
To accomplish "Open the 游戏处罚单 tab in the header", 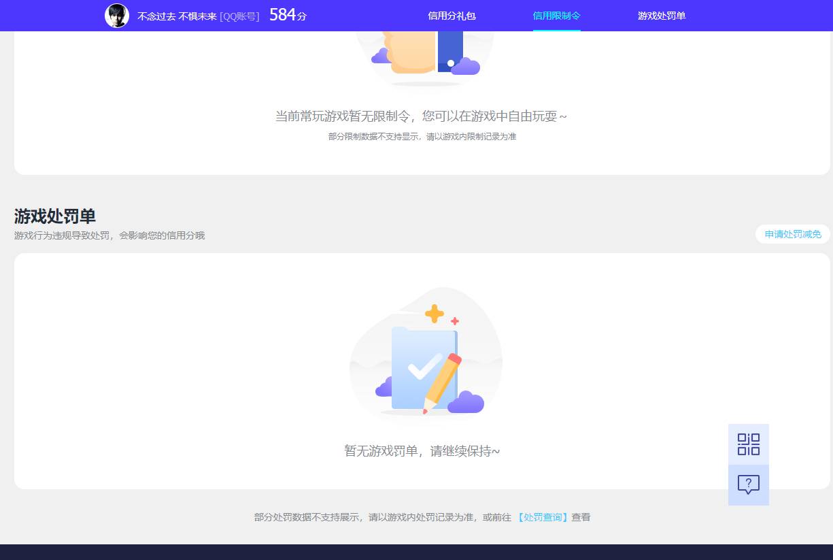I will (662, 15).
